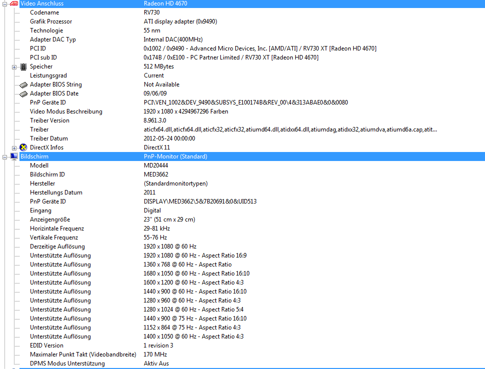Click the value '1 revision 3'
Screen dimensions: 485x369
(158, 345)
